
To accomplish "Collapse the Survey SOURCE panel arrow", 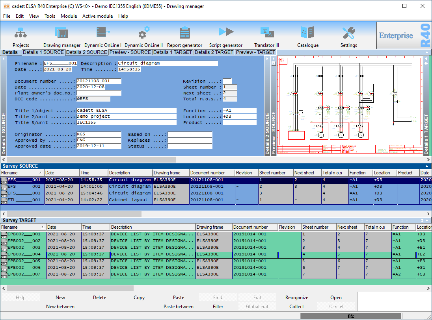I will pos(427,166).
